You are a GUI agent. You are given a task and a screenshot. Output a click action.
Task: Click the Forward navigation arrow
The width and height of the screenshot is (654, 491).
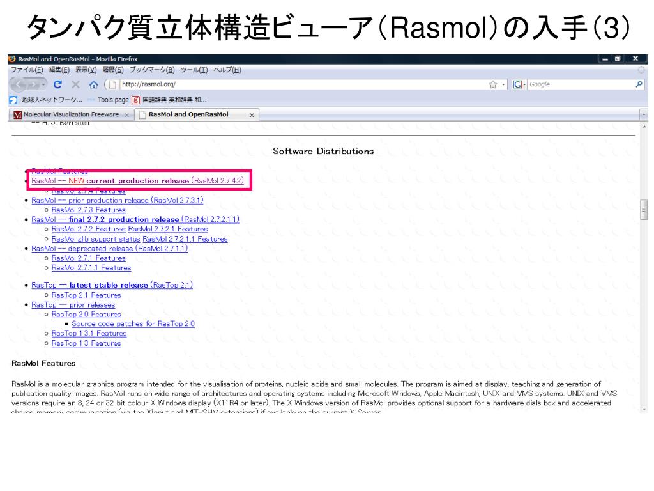point(33,85)
